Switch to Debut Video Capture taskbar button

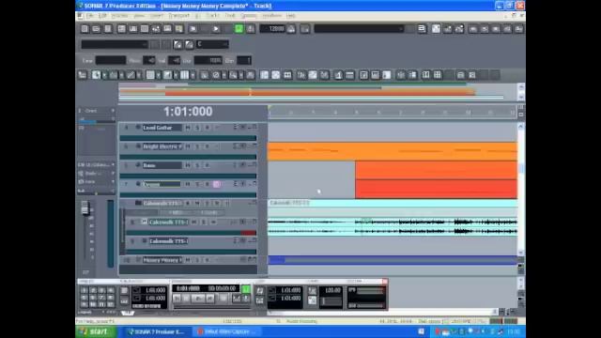(226, 331)
